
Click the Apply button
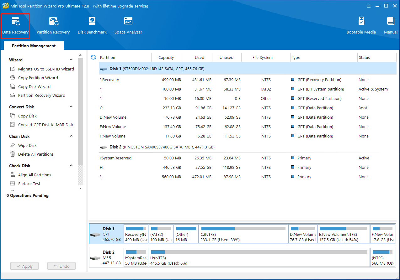coord(24,266)
